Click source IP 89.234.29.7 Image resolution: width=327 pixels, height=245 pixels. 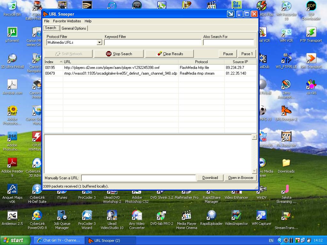click(x=235, y=68)
